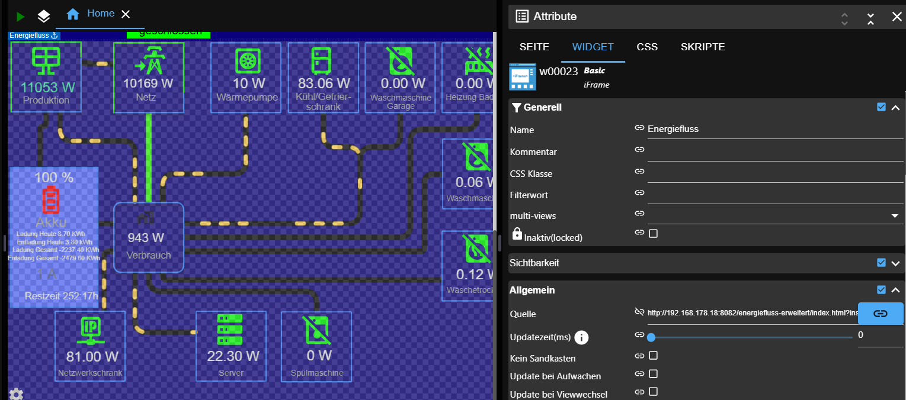Click the link icon beside Kommentar
Viewport: 906px width, 400px height.
pos(639,150)
